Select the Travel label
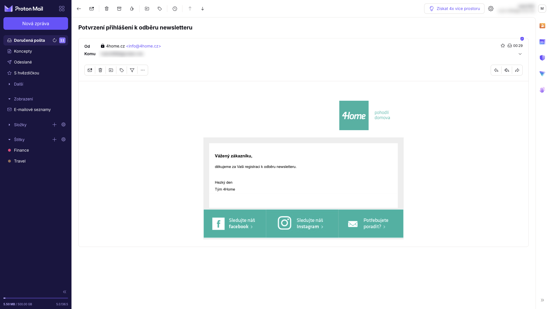This screenshot has height=309, width=549. [x=36, y=161]
